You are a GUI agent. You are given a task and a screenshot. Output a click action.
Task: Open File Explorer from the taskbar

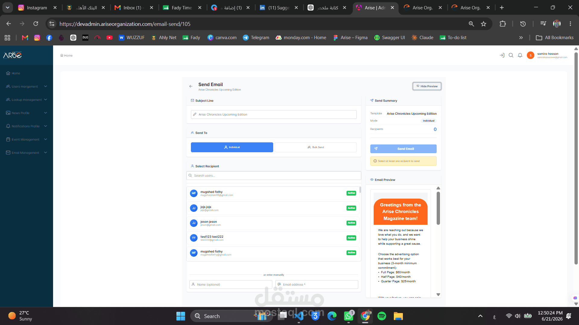click(x=398, y=316)
